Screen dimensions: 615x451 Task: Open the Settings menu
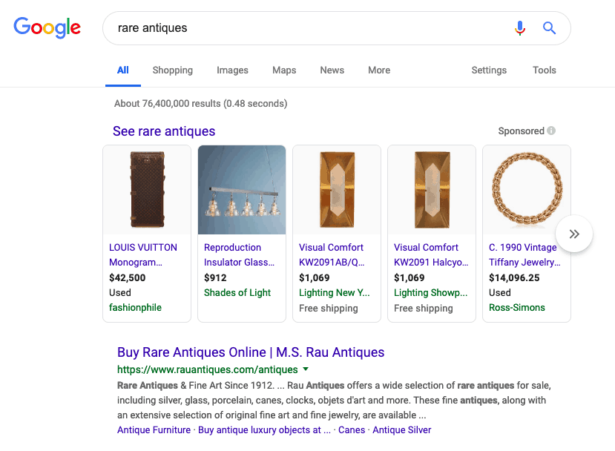[x=488, y=70]
